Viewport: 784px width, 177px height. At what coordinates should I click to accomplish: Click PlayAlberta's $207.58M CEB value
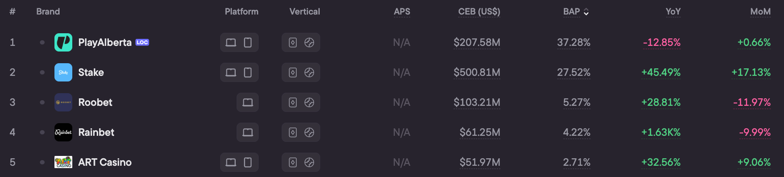click(477, 43)
